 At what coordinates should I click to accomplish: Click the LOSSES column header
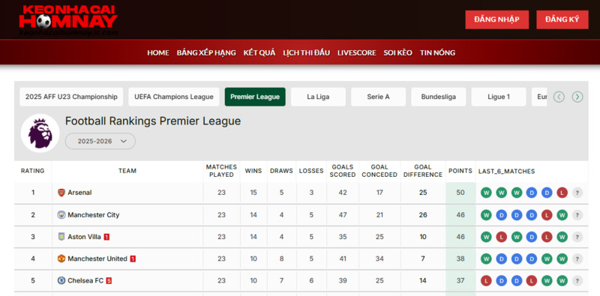pyautogui.click(x=311, y=171)
